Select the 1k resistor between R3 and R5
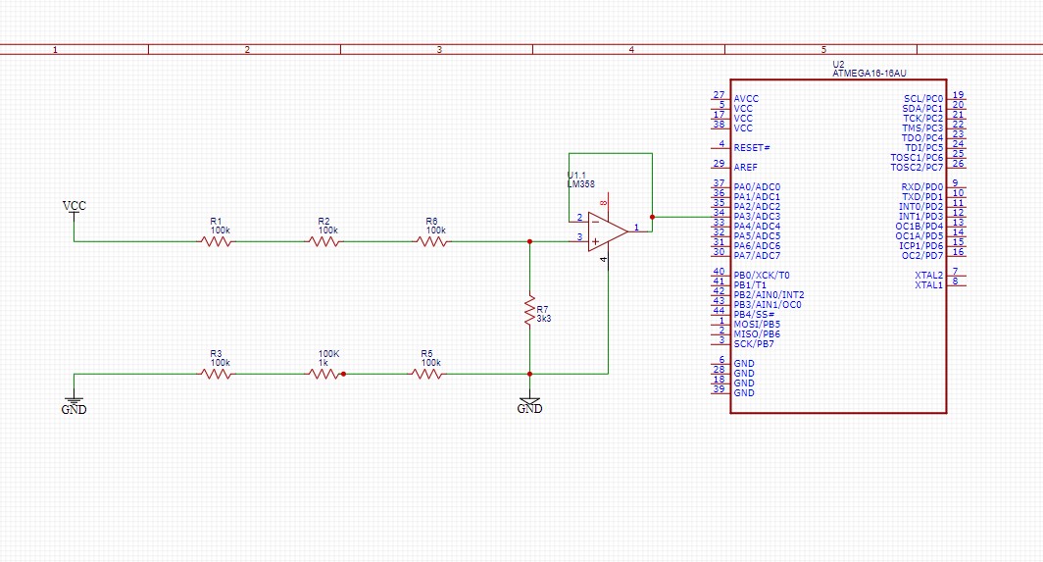The height and width of the screenshot is (562, 1043). 326,374
